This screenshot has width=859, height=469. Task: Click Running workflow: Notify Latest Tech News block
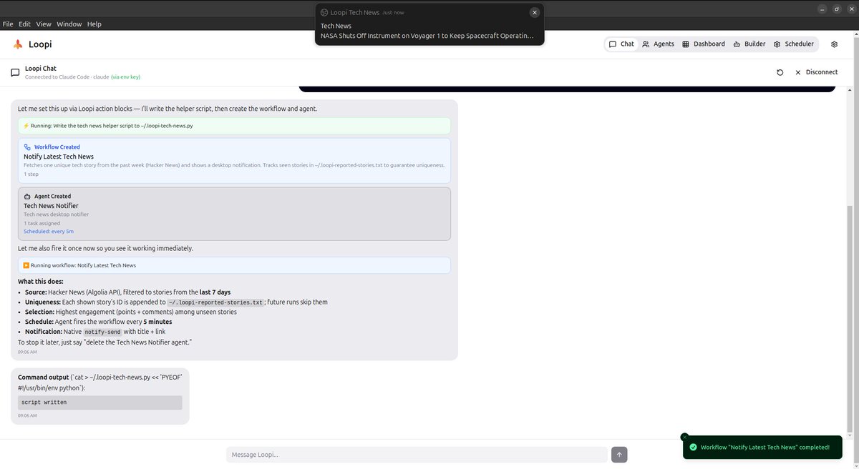pos(235,265)
